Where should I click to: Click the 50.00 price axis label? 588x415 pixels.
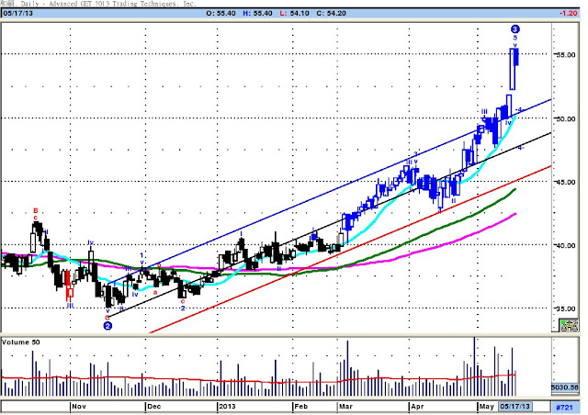pyautogui.click(x=566, y=118)
